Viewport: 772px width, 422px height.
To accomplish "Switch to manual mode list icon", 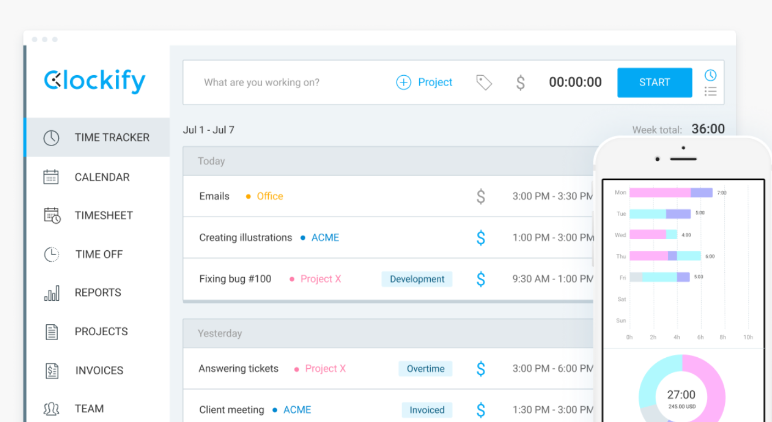I will tap(711, 92).
